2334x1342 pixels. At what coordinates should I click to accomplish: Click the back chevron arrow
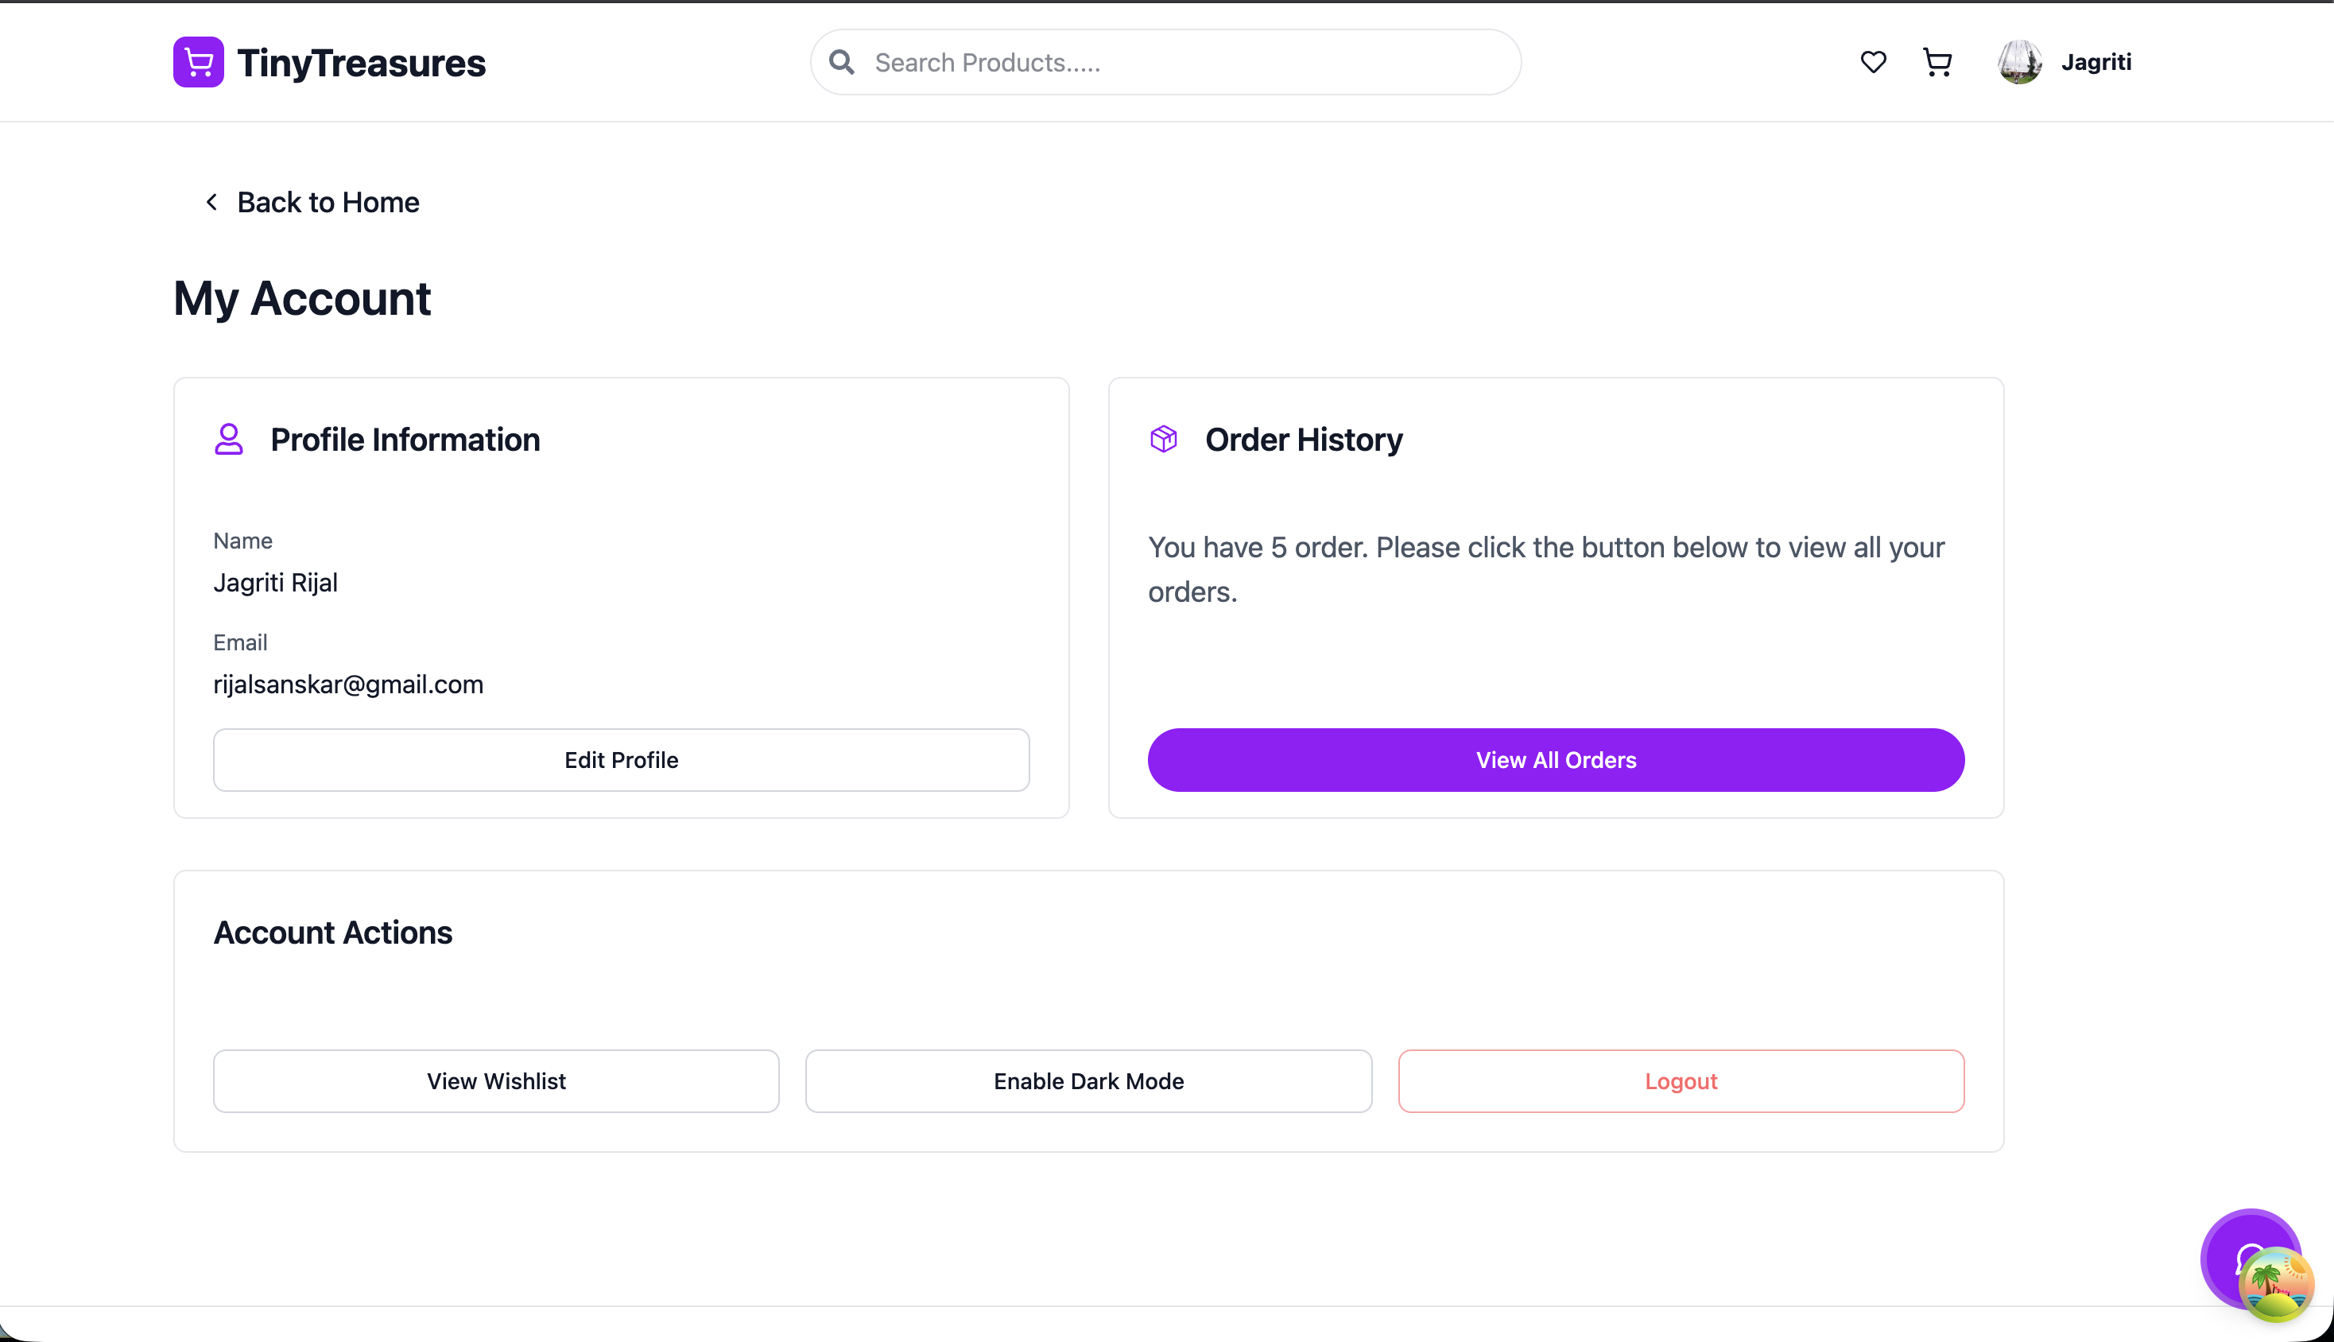point(211,202)
